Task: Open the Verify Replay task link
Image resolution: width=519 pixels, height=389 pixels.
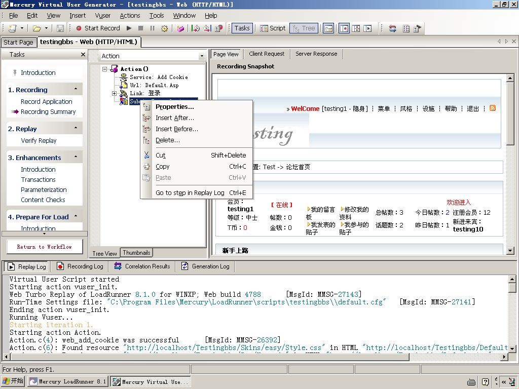Action: [39, 141]
